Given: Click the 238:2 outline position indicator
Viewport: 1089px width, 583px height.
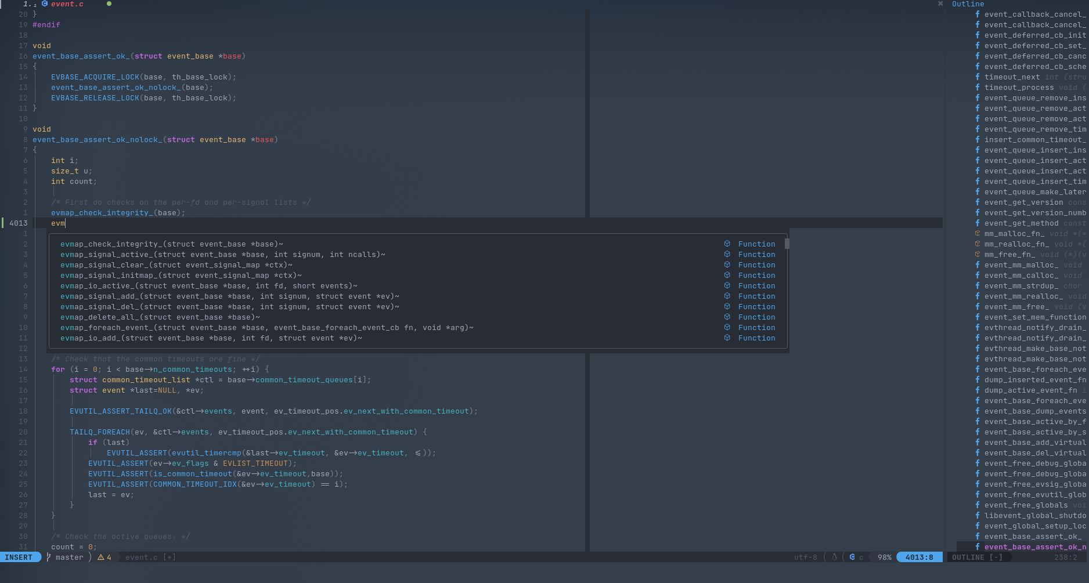Looking at the screenshot, I should tap(1066, 557).
